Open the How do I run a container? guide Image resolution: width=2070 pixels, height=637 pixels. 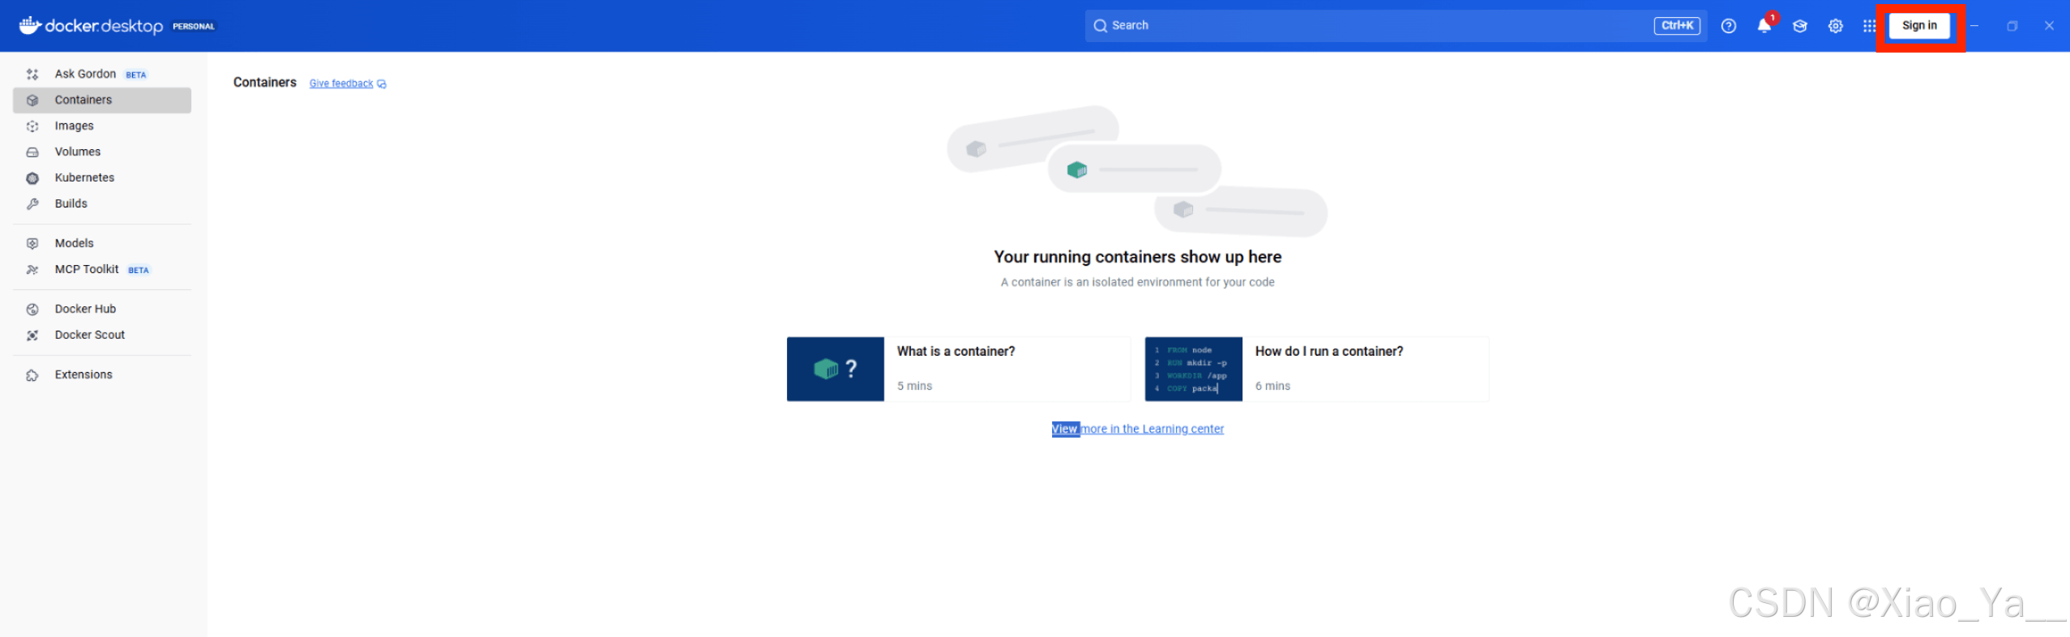1317,369
